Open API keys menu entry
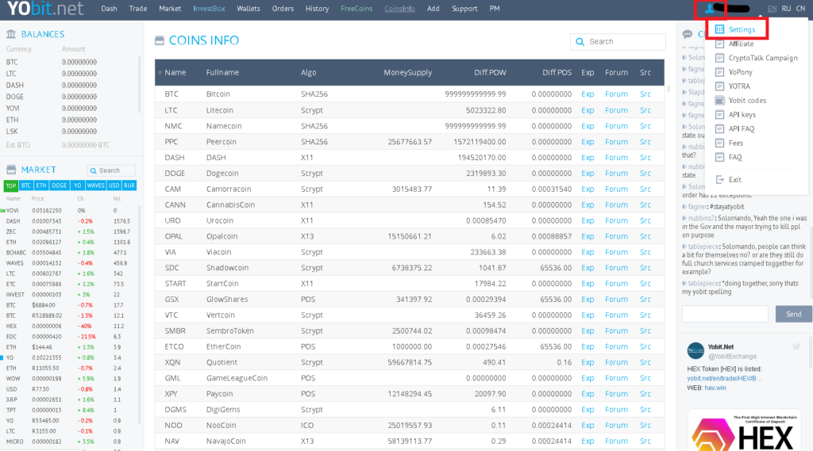 (742, 115)
